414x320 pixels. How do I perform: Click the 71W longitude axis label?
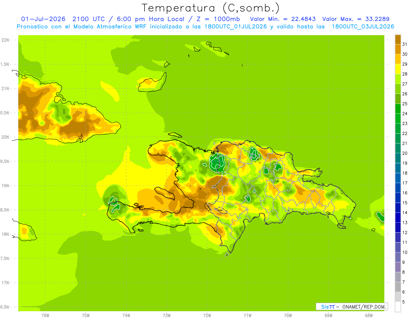point(247,315)
